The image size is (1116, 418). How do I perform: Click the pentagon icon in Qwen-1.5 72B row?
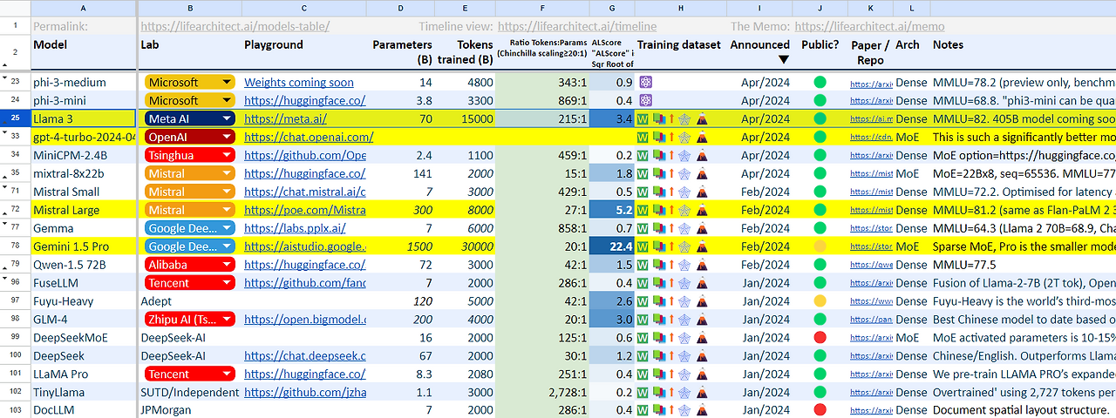684,265
